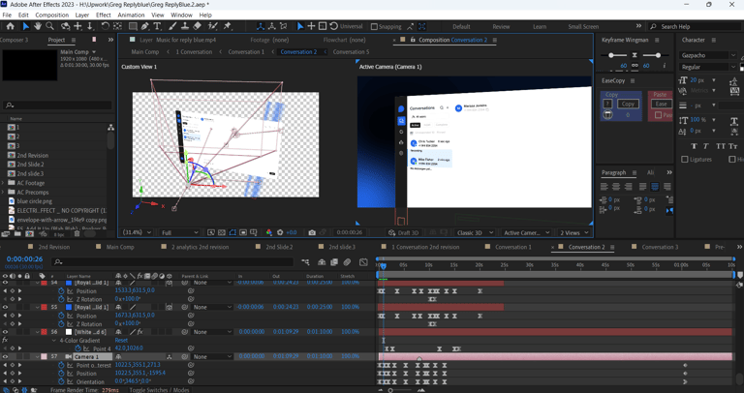Open the Effect menu
The image size is (744, 393).
103,15
